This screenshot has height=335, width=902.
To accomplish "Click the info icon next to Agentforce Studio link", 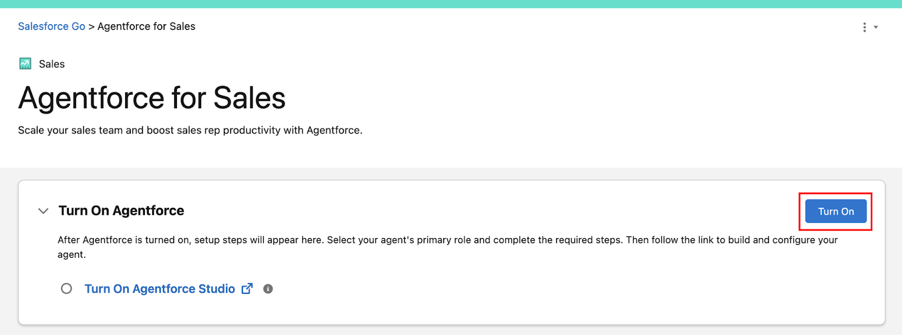I will [268, 289].
